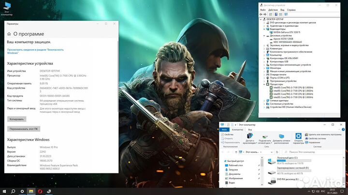Click the Explorer navigation pane scrollbar
This screenshot has width=348, height=195.
pos(262,163)
